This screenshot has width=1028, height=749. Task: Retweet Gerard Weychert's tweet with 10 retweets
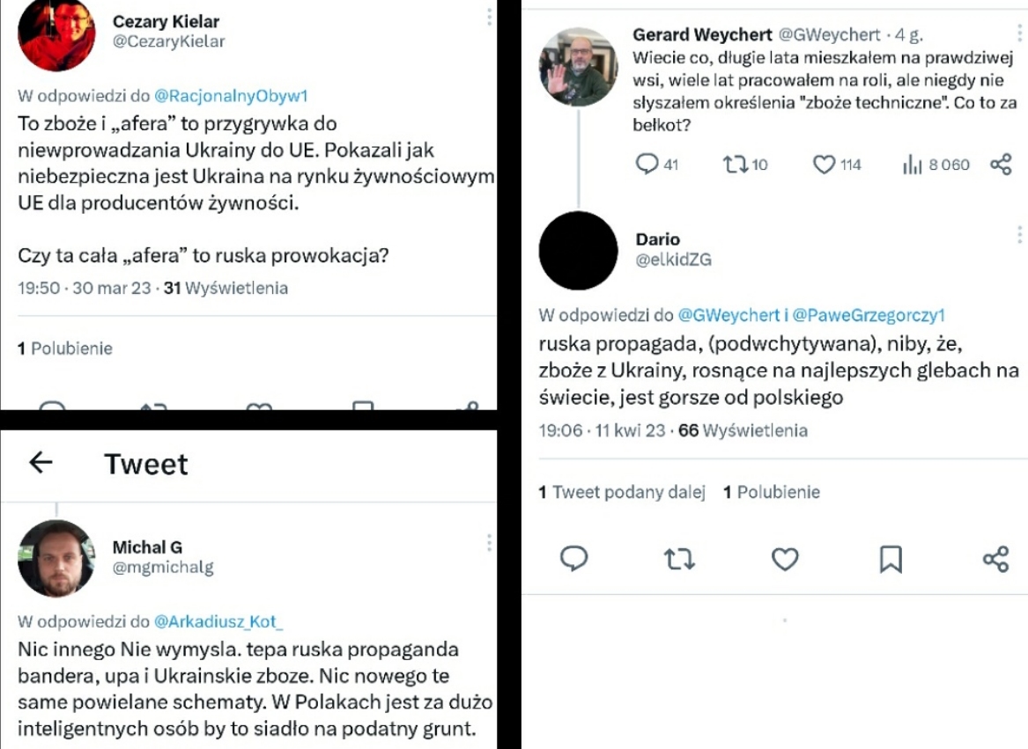[735, 164]
